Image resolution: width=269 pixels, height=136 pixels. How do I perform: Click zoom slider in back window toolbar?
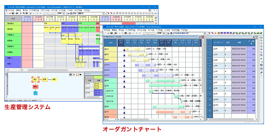(x=49, y=13)
